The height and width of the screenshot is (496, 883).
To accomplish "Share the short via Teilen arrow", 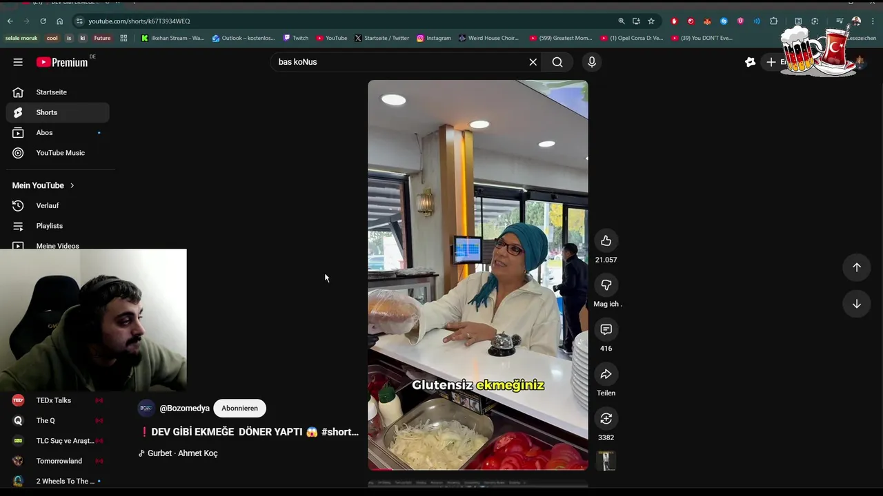I will pyautogui.click(x=606, y=374).
